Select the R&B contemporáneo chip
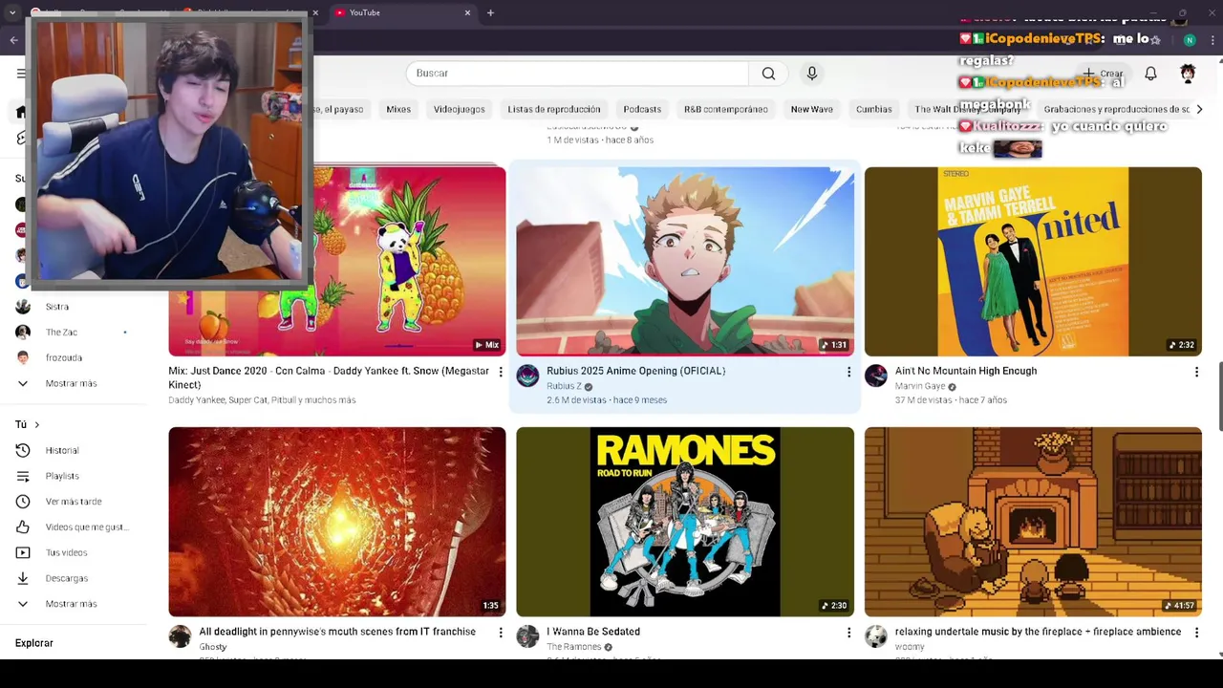Image resolution: width=1223 pixels, height=688 pixels. (x=726, y=109)
